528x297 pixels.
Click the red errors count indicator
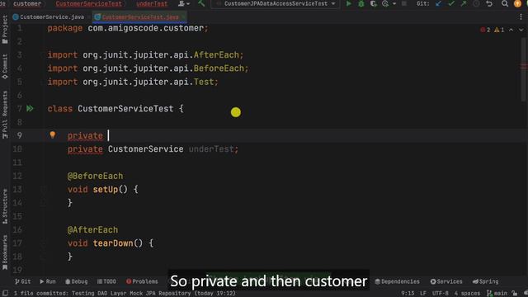point(485,30)
